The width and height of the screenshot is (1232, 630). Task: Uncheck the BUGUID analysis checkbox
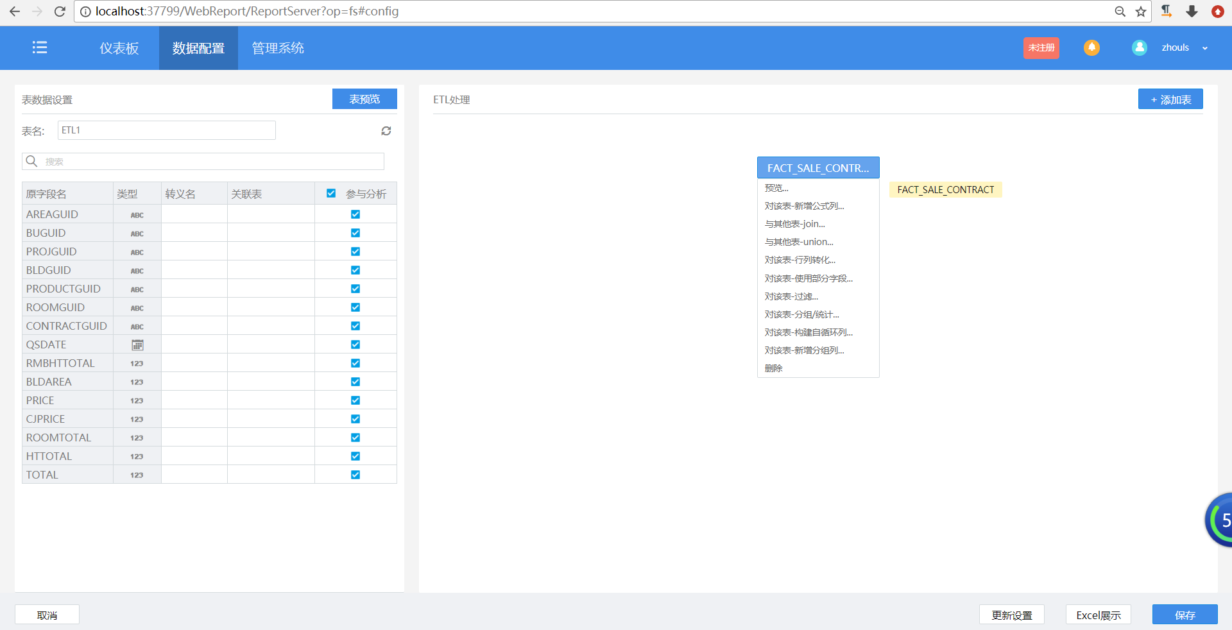[355, 233]
